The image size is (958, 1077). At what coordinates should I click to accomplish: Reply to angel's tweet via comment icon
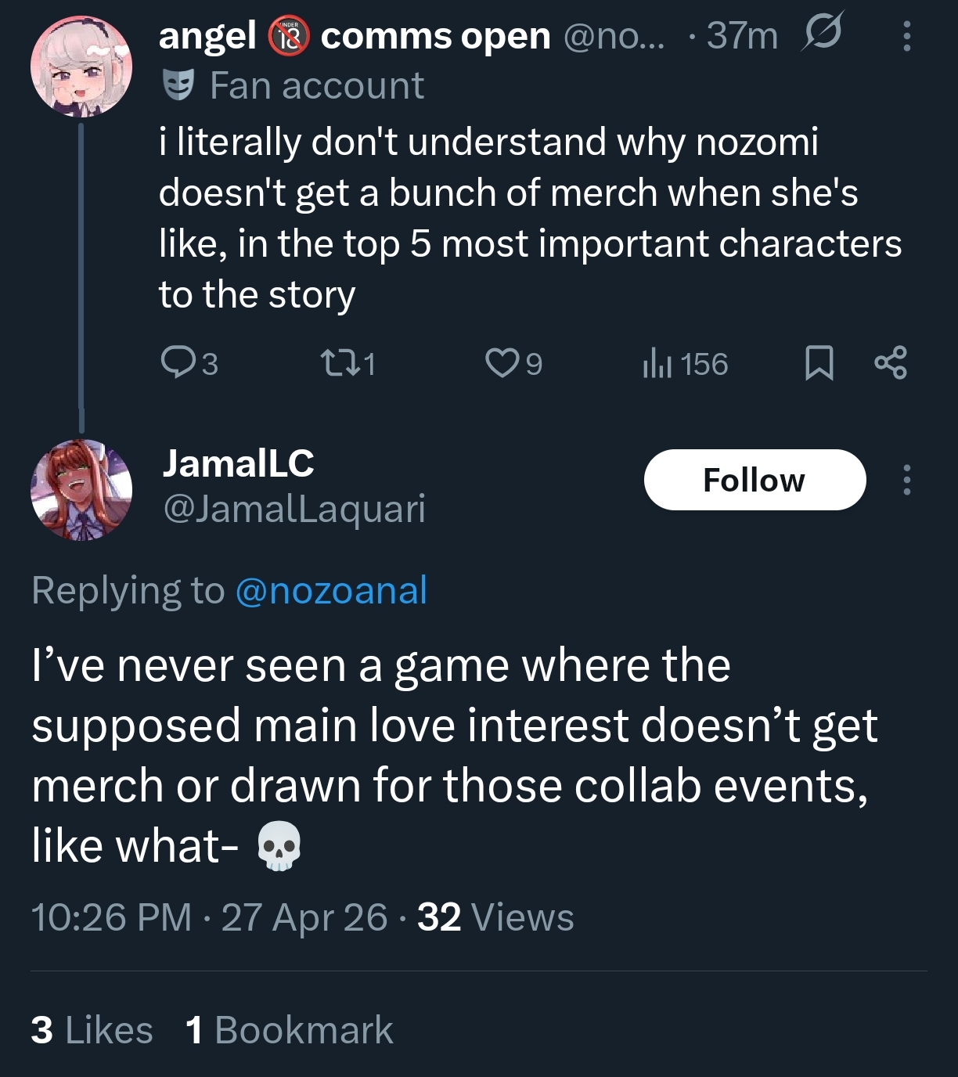click(178, 363)
